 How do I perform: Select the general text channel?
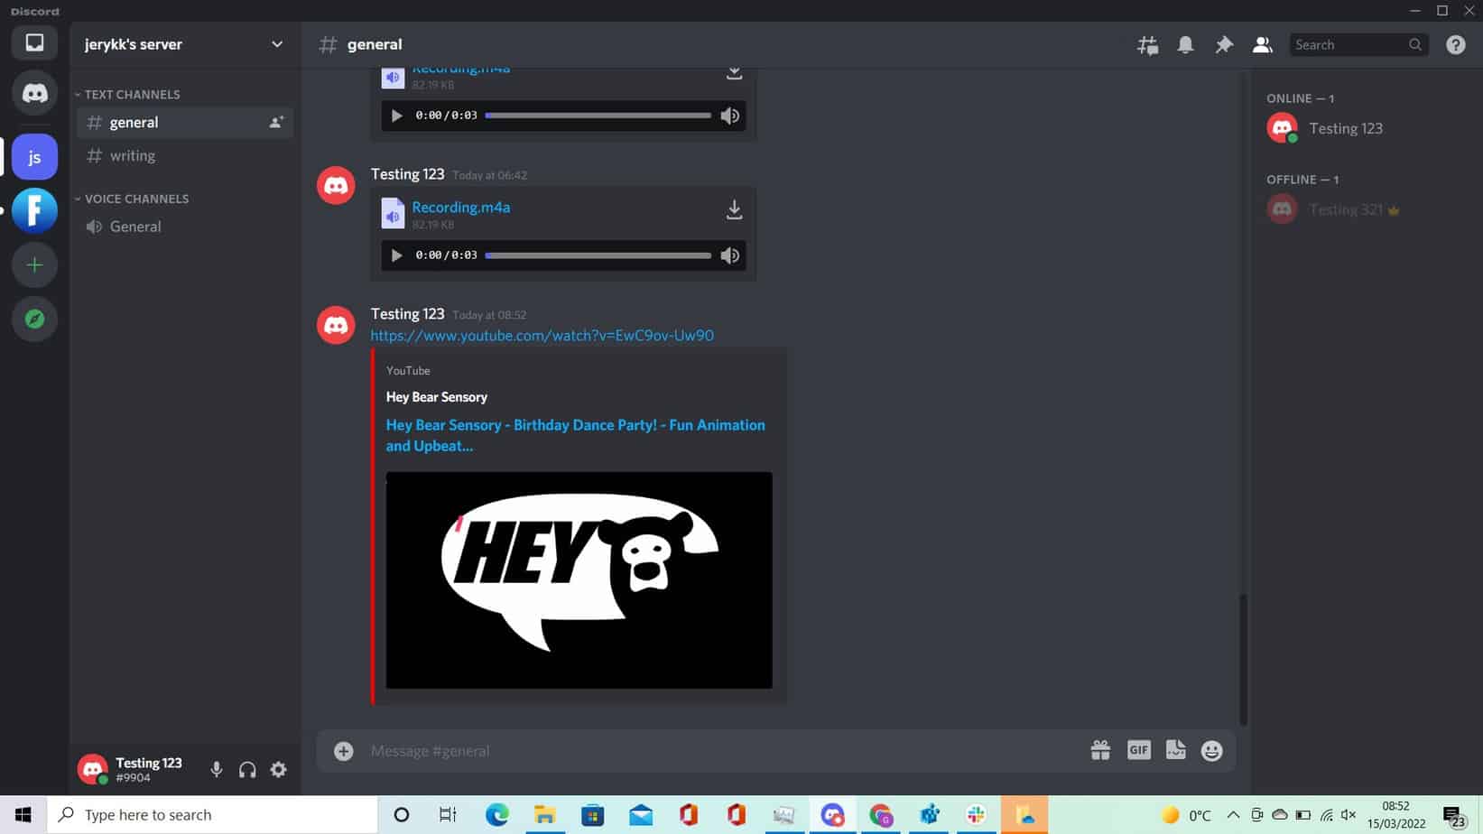(184, 123)
